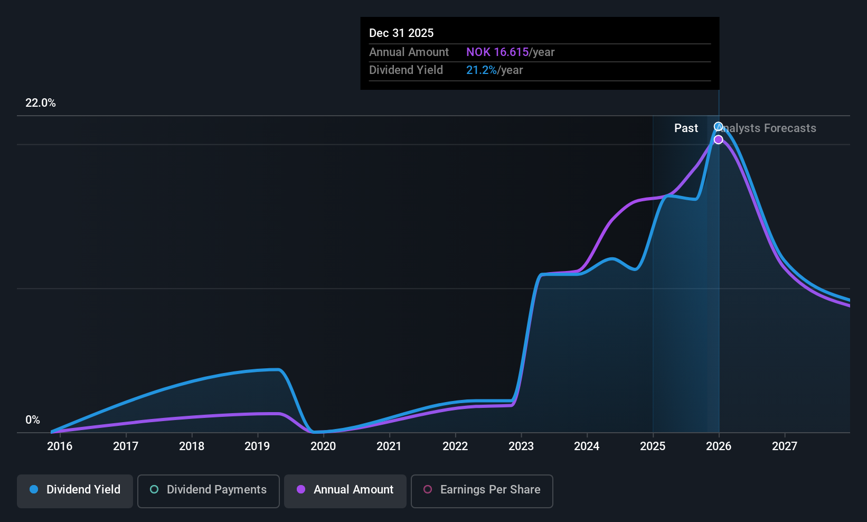The width and height of the screenshot is (867, 522).
Task: Click the pink Earnings Per Share circle icon
Action: [428, 490]
